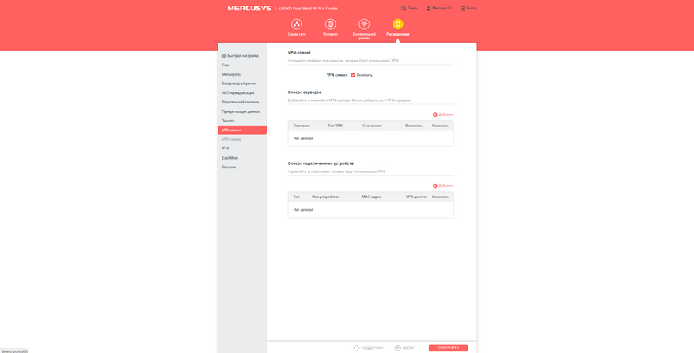Click the MERCUSYS logo
The height and width of the screenshot is (353, 694).
pyautogui.click(x=249, y=9)
